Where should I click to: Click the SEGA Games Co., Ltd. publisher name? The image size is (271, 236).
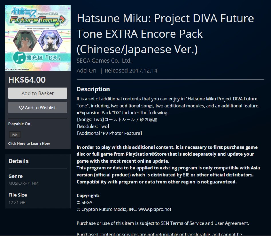pos(104,61)
